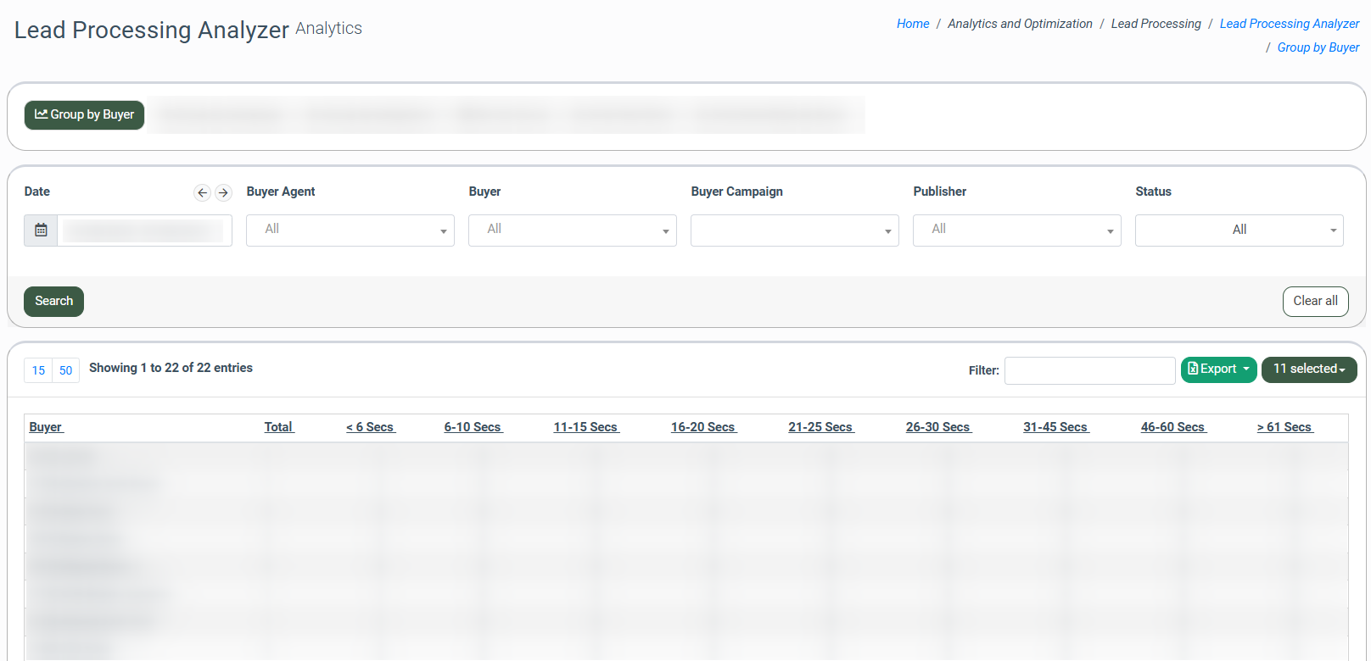Viewport: 1371px width, 661px height.
Task: Sort table by Total column
Action: click(x=278, y=427)
